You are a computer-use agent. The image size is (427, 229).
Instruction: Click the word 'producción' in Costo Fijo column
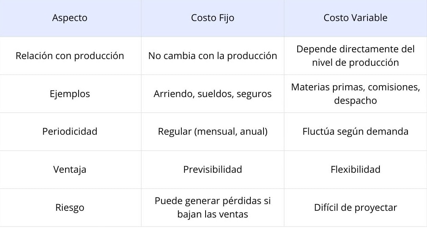pos(252,56)
